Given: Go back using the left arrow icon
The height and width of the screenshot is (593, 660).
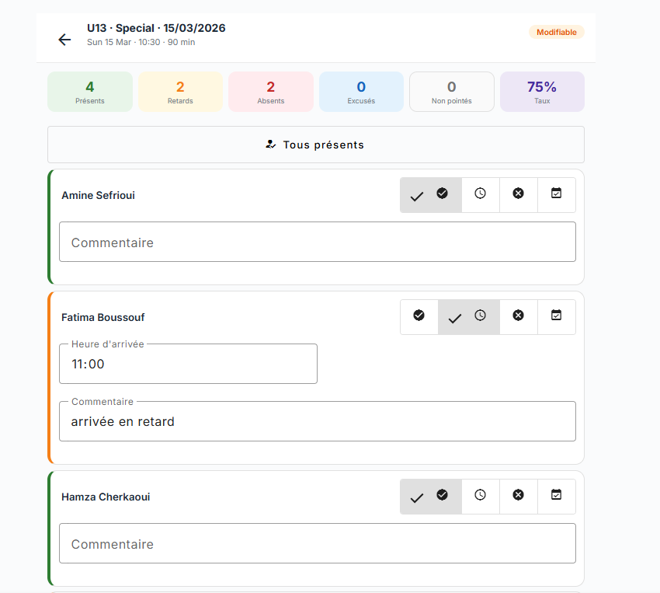Looking at the screenshot, I should tap(64, 40).
